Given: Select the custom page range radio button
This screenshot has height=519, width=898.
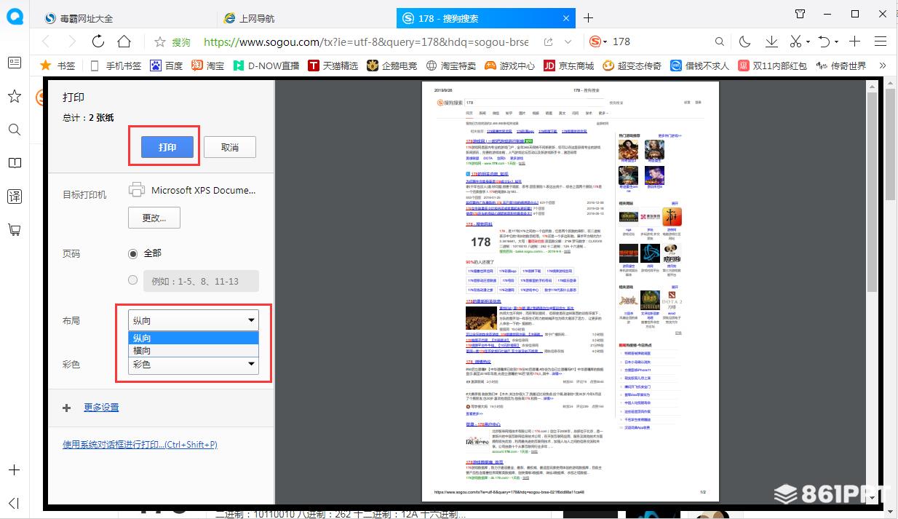Looking at the screenshot, I should click(132, 280).
